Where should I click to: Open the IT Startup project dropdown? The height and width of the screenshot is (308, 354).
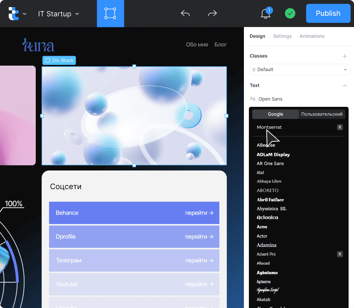pos(59,14)
